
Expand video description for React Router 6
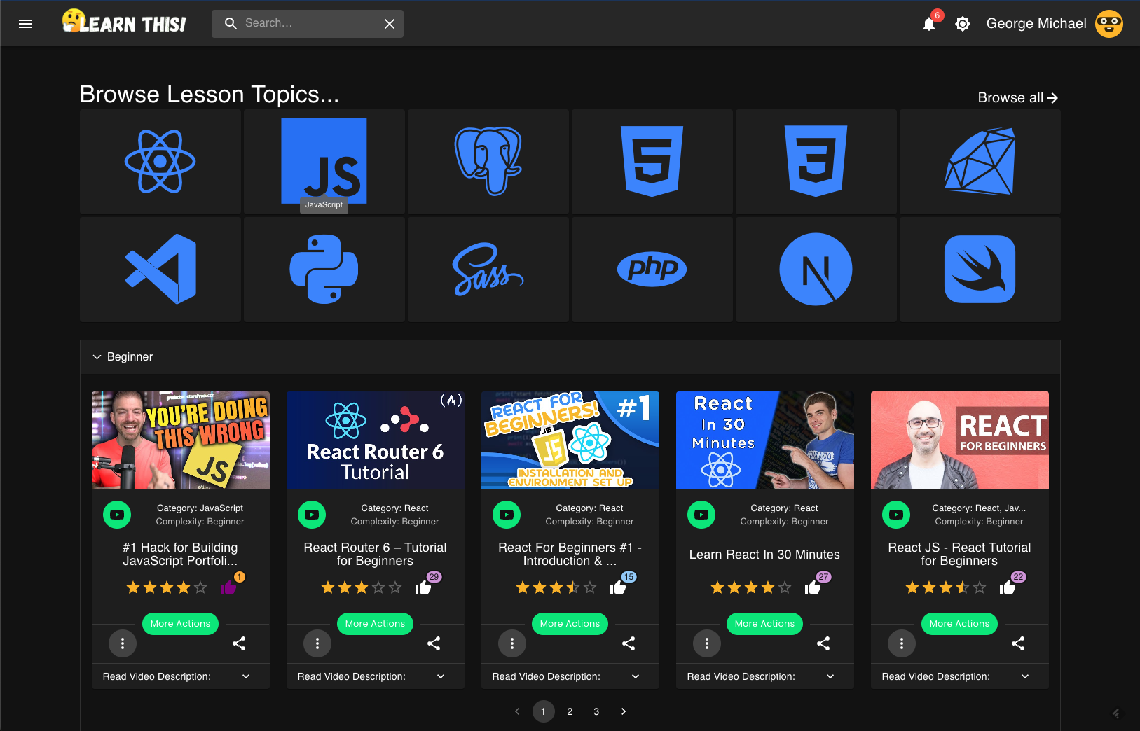click(376, 676)
